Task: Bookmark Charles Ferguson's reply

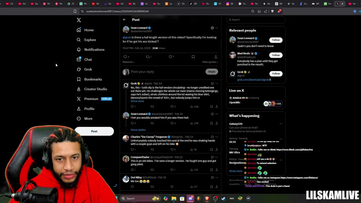Action: (x=212, y=149)
